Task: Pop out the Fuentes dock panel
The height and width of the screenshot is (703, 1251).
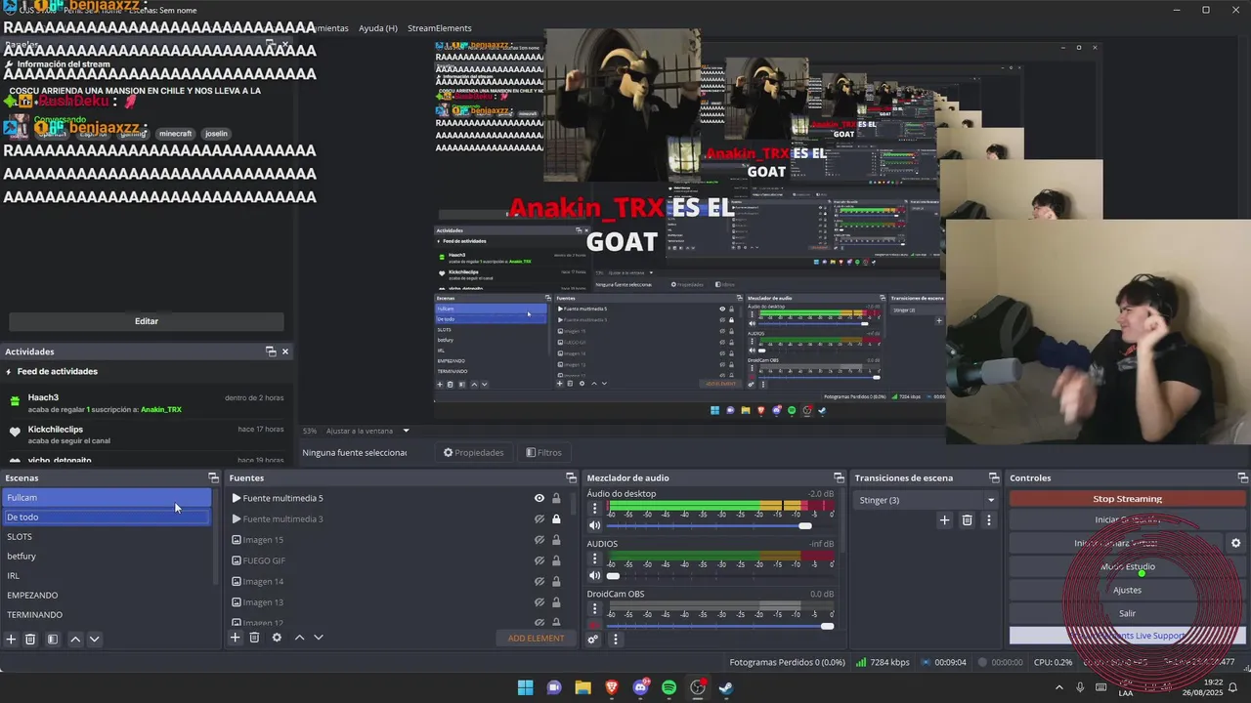Action: pos(572,477)
